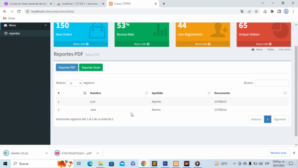The image size is (298, 168).
Task: Open the Mostrar registros count dropdown
Action: 74,83
